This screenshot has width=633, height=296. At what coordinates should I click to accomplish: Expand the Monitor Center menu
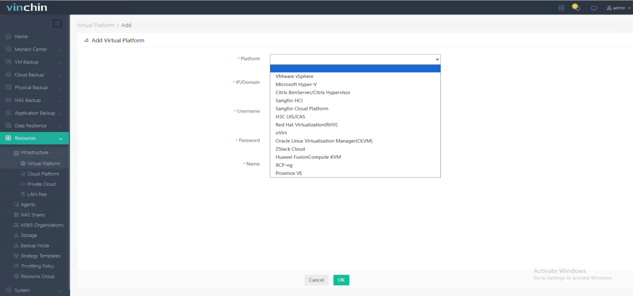coord(35,49)
